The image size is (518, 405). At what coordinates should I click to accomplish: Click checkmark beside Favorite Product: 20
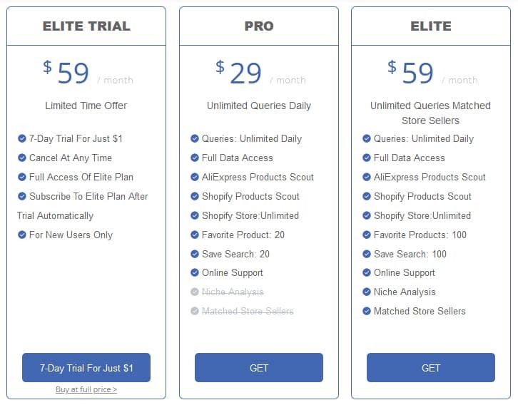click(x=195, y=235)
